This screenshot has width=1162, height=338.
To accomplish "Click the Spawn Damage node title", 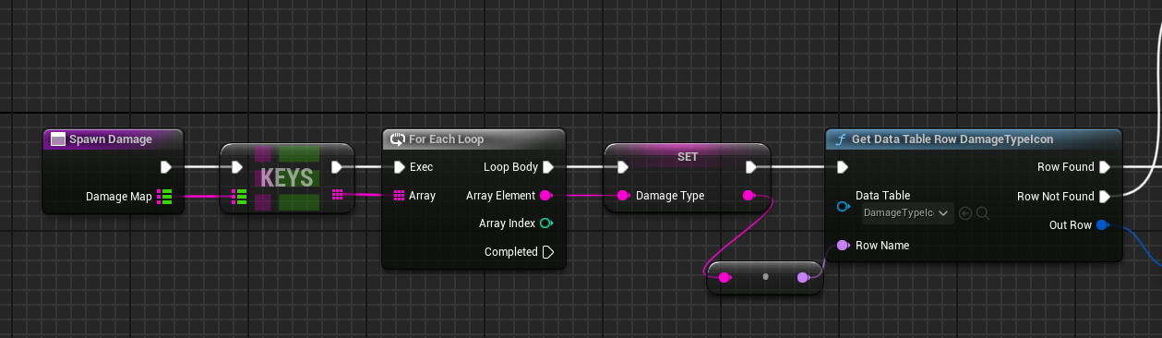I will click(x=110, y=139).
